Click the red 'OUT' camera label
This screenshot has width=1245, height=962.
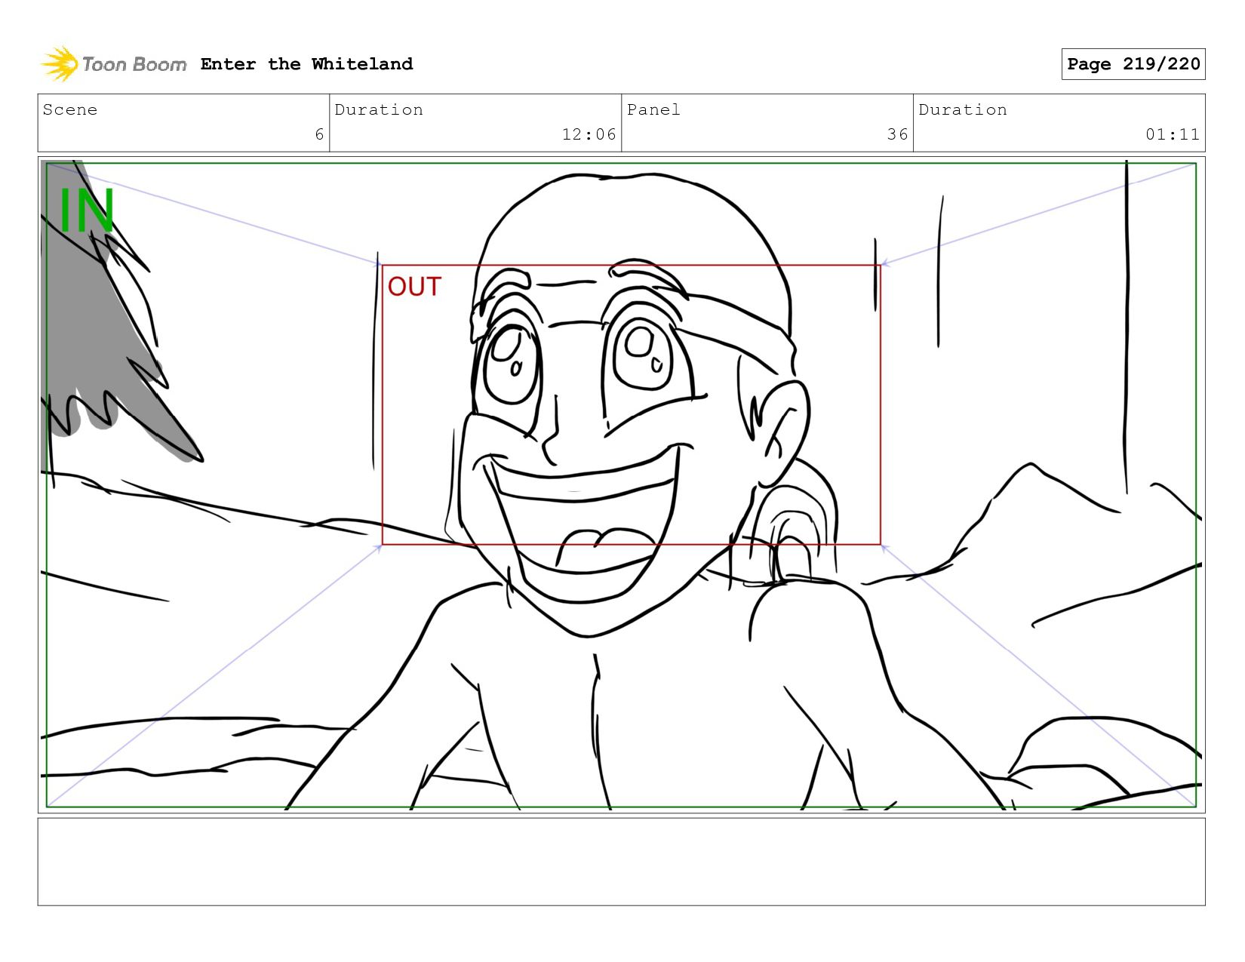(414, 287)
